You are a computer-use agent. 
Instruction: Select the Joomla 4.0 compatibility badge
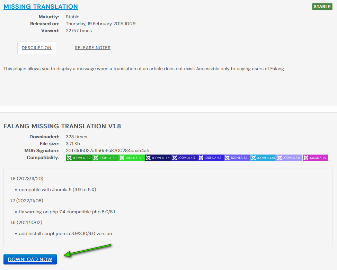pos(289,158)
